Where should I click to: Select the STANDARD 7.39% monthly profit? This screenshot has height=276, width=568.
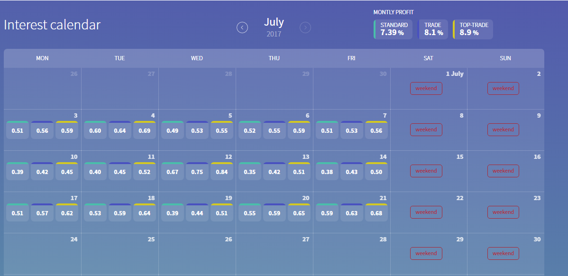[x=393, y=29]
